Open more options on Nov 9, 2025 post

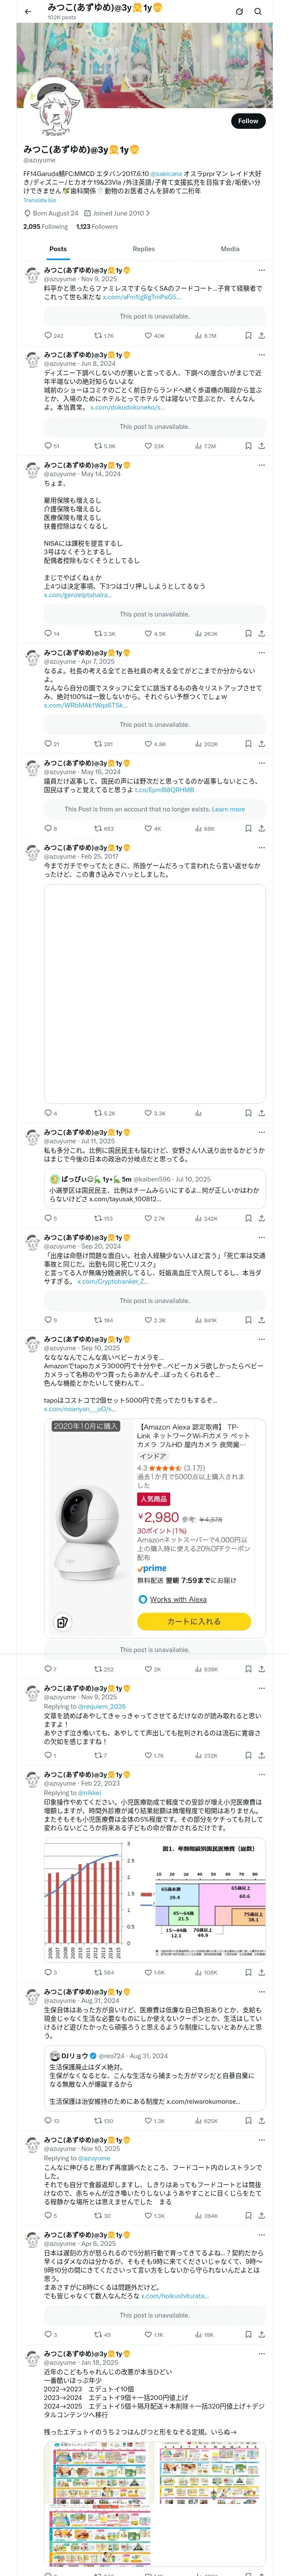point(261,270)
